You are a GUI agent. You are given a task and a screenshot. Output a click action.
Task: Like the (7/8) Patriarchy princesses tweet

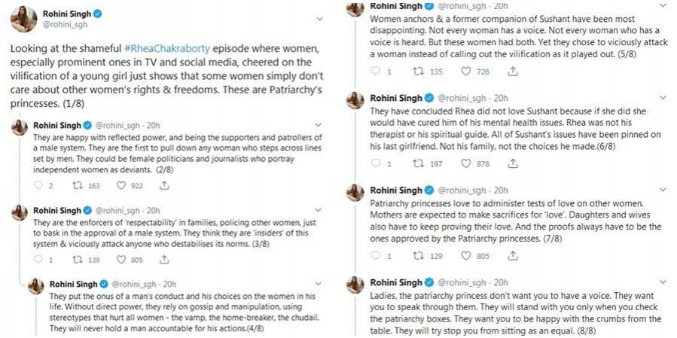(465, 256)
